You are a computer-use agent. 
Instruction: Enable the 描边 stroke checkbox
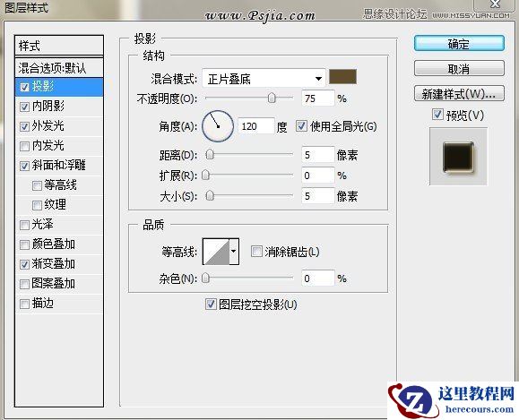[x=24, y=304]
